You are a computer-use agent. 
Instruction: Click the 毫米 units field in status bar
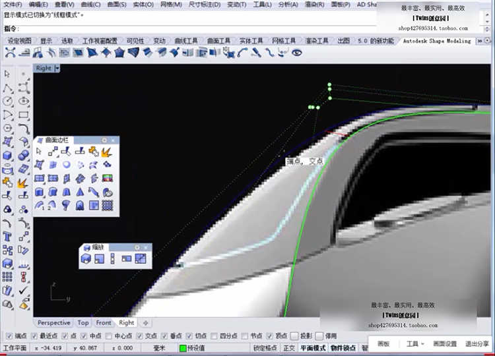[160, 348]
